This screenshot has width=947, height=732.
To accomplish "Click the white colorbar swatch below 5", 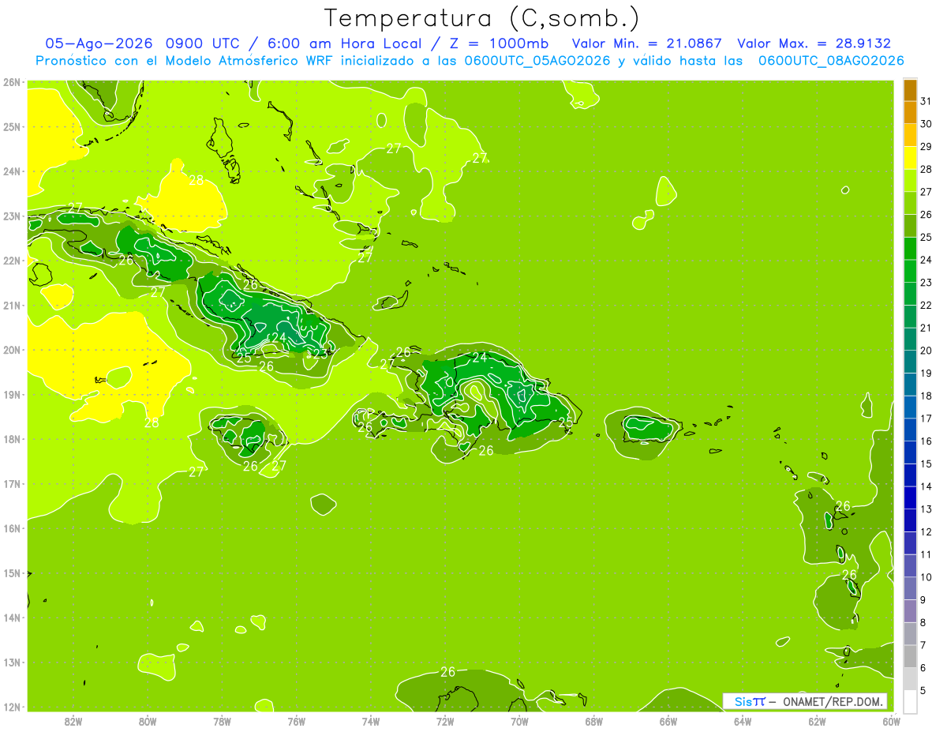I will [910, 701].
